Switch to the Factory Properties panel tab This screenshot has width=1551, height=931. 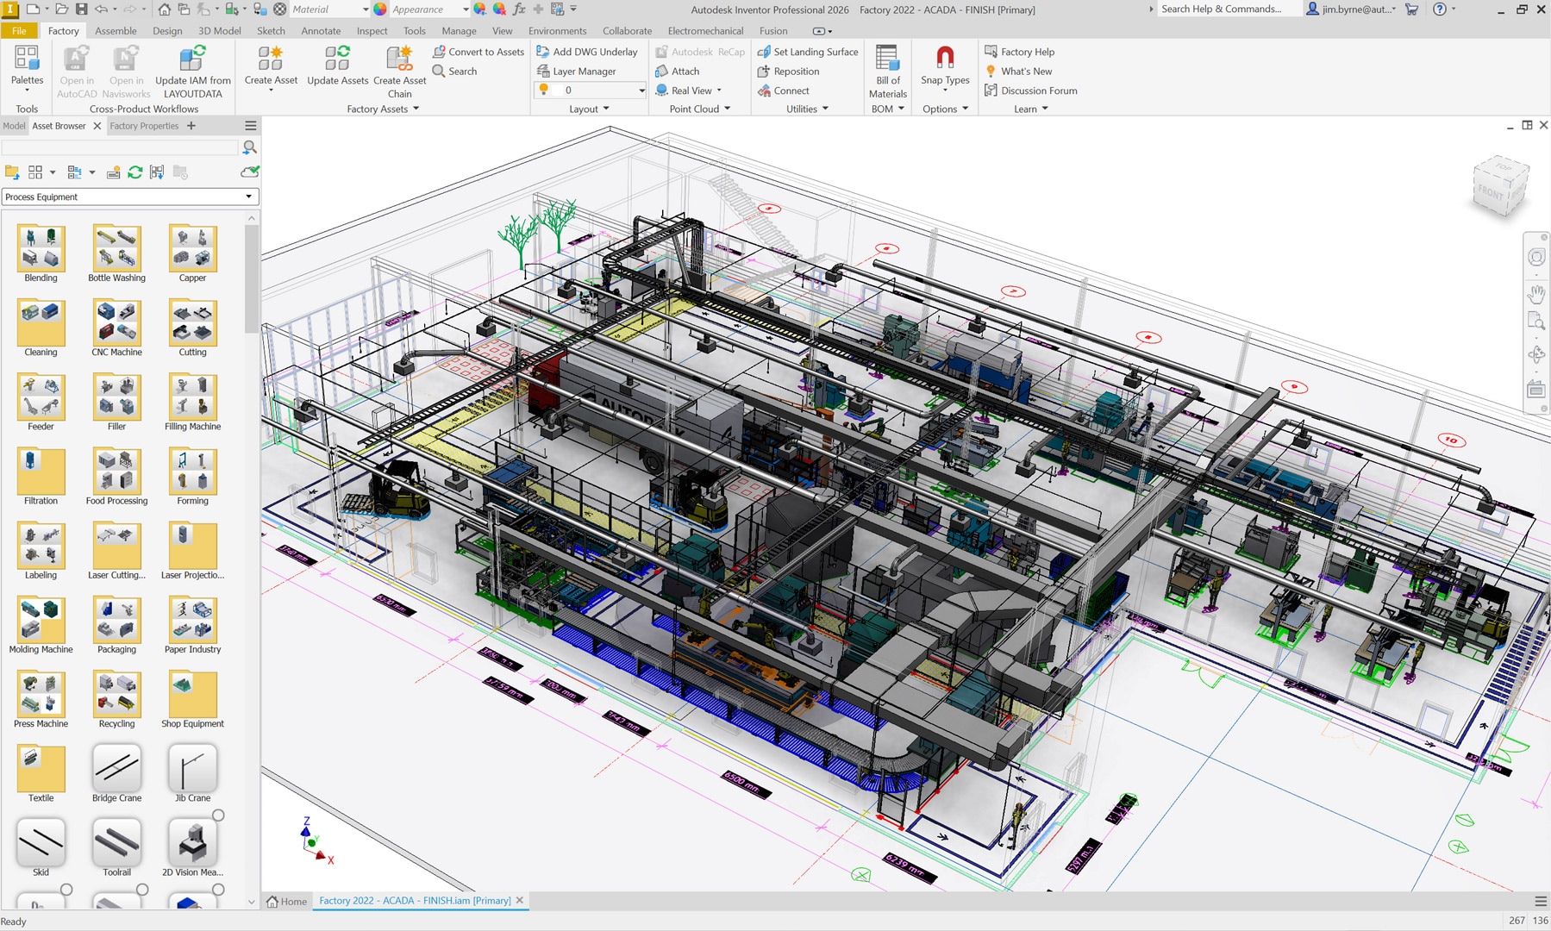(x=144, y=126)
